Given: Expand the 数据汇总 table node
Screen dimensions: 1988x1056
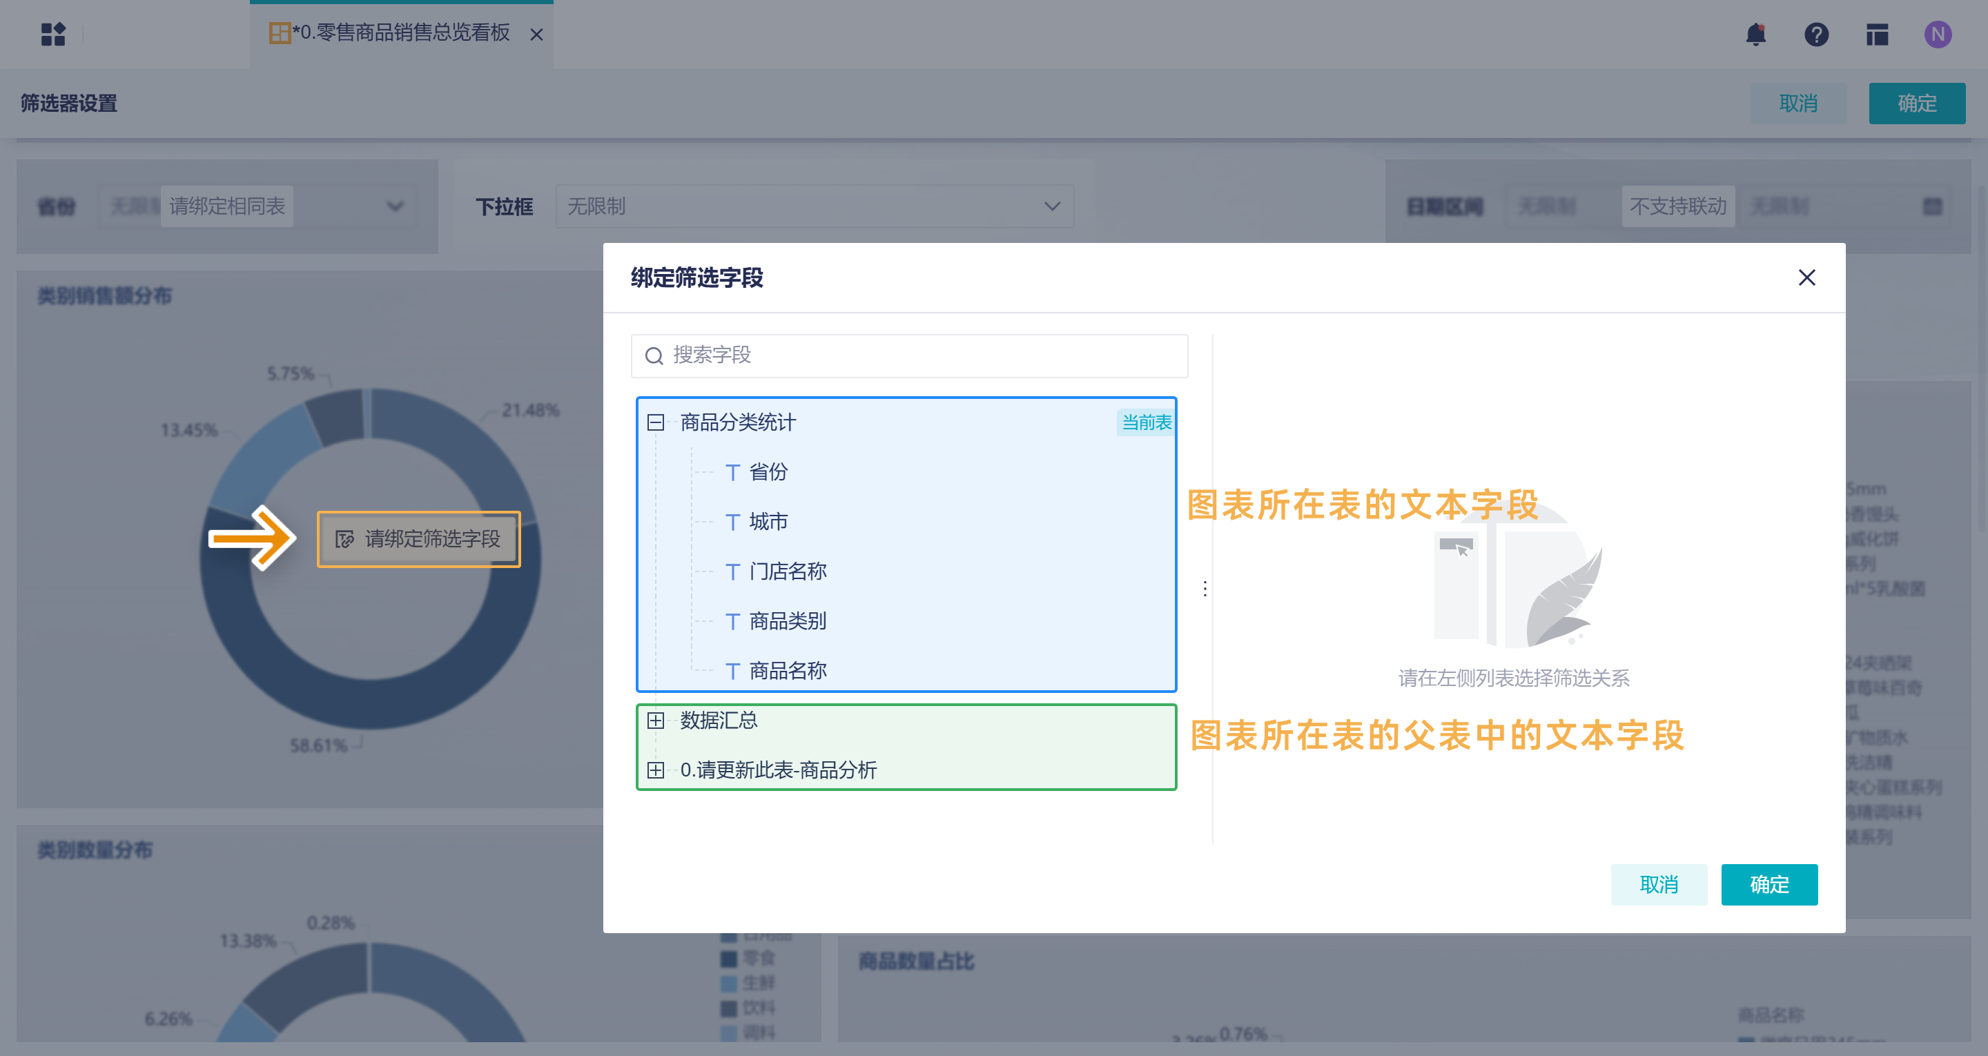Looking at the screenshot, I should 655,720.
